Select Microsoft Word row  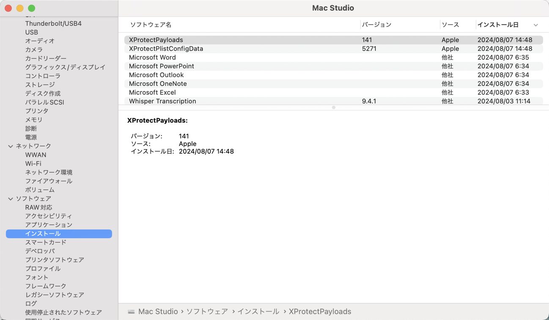pos(333,57)
